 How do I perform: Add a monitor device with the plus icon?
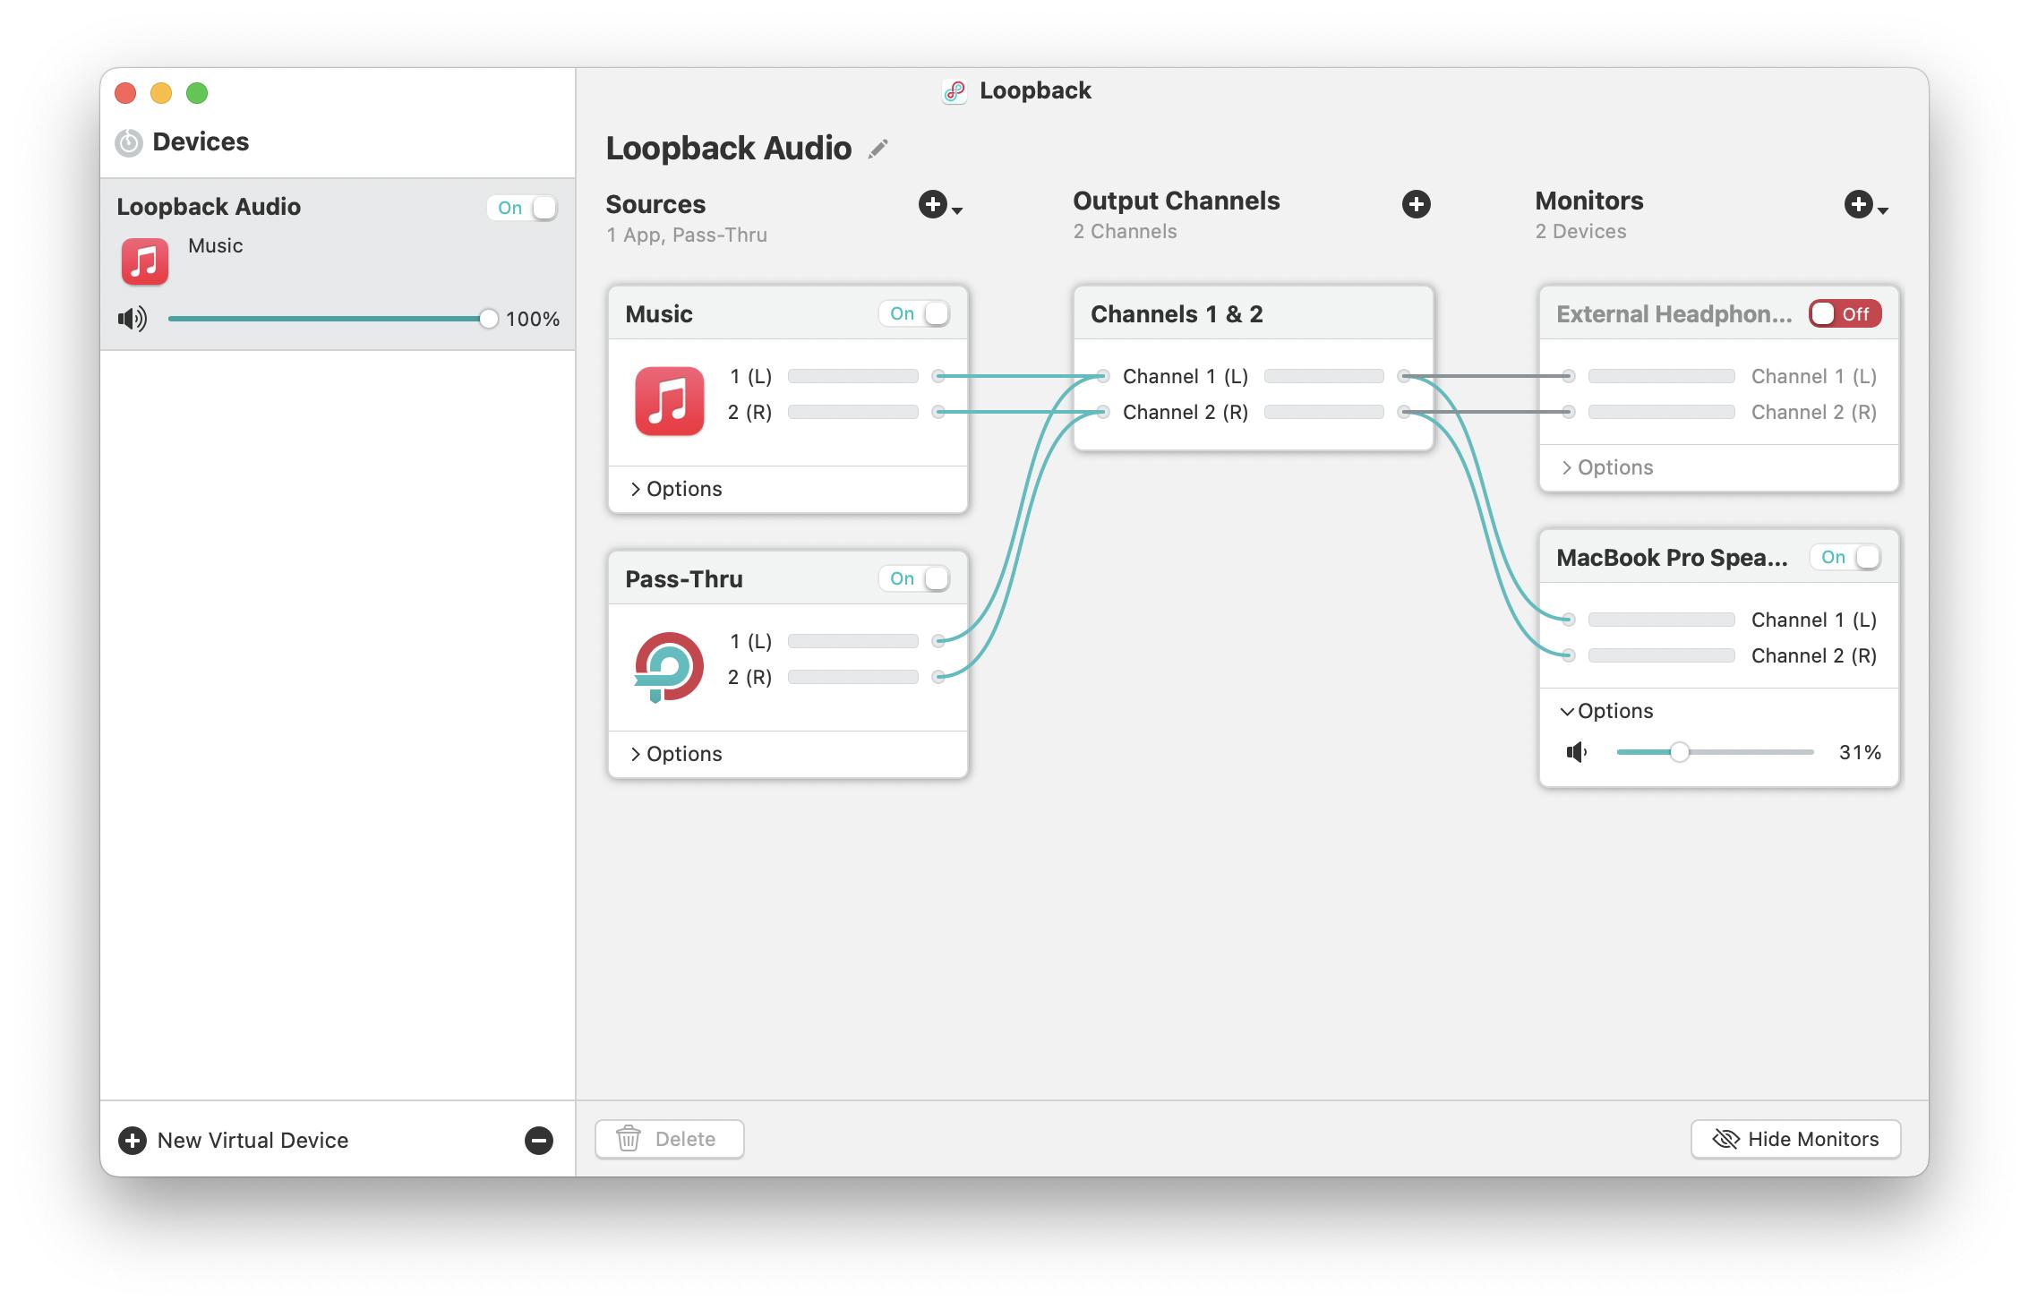pyautogui.click(x=1859, y=205)
